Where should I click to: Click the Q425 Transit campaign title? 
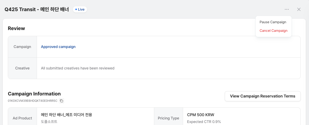(x=37, y=9)
